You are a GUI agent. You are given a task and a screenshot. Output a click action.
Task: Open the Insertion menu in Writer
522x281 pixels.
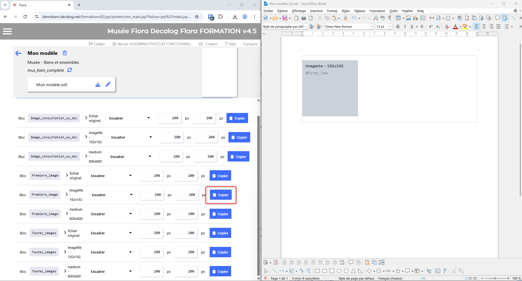tap(316, 11)
